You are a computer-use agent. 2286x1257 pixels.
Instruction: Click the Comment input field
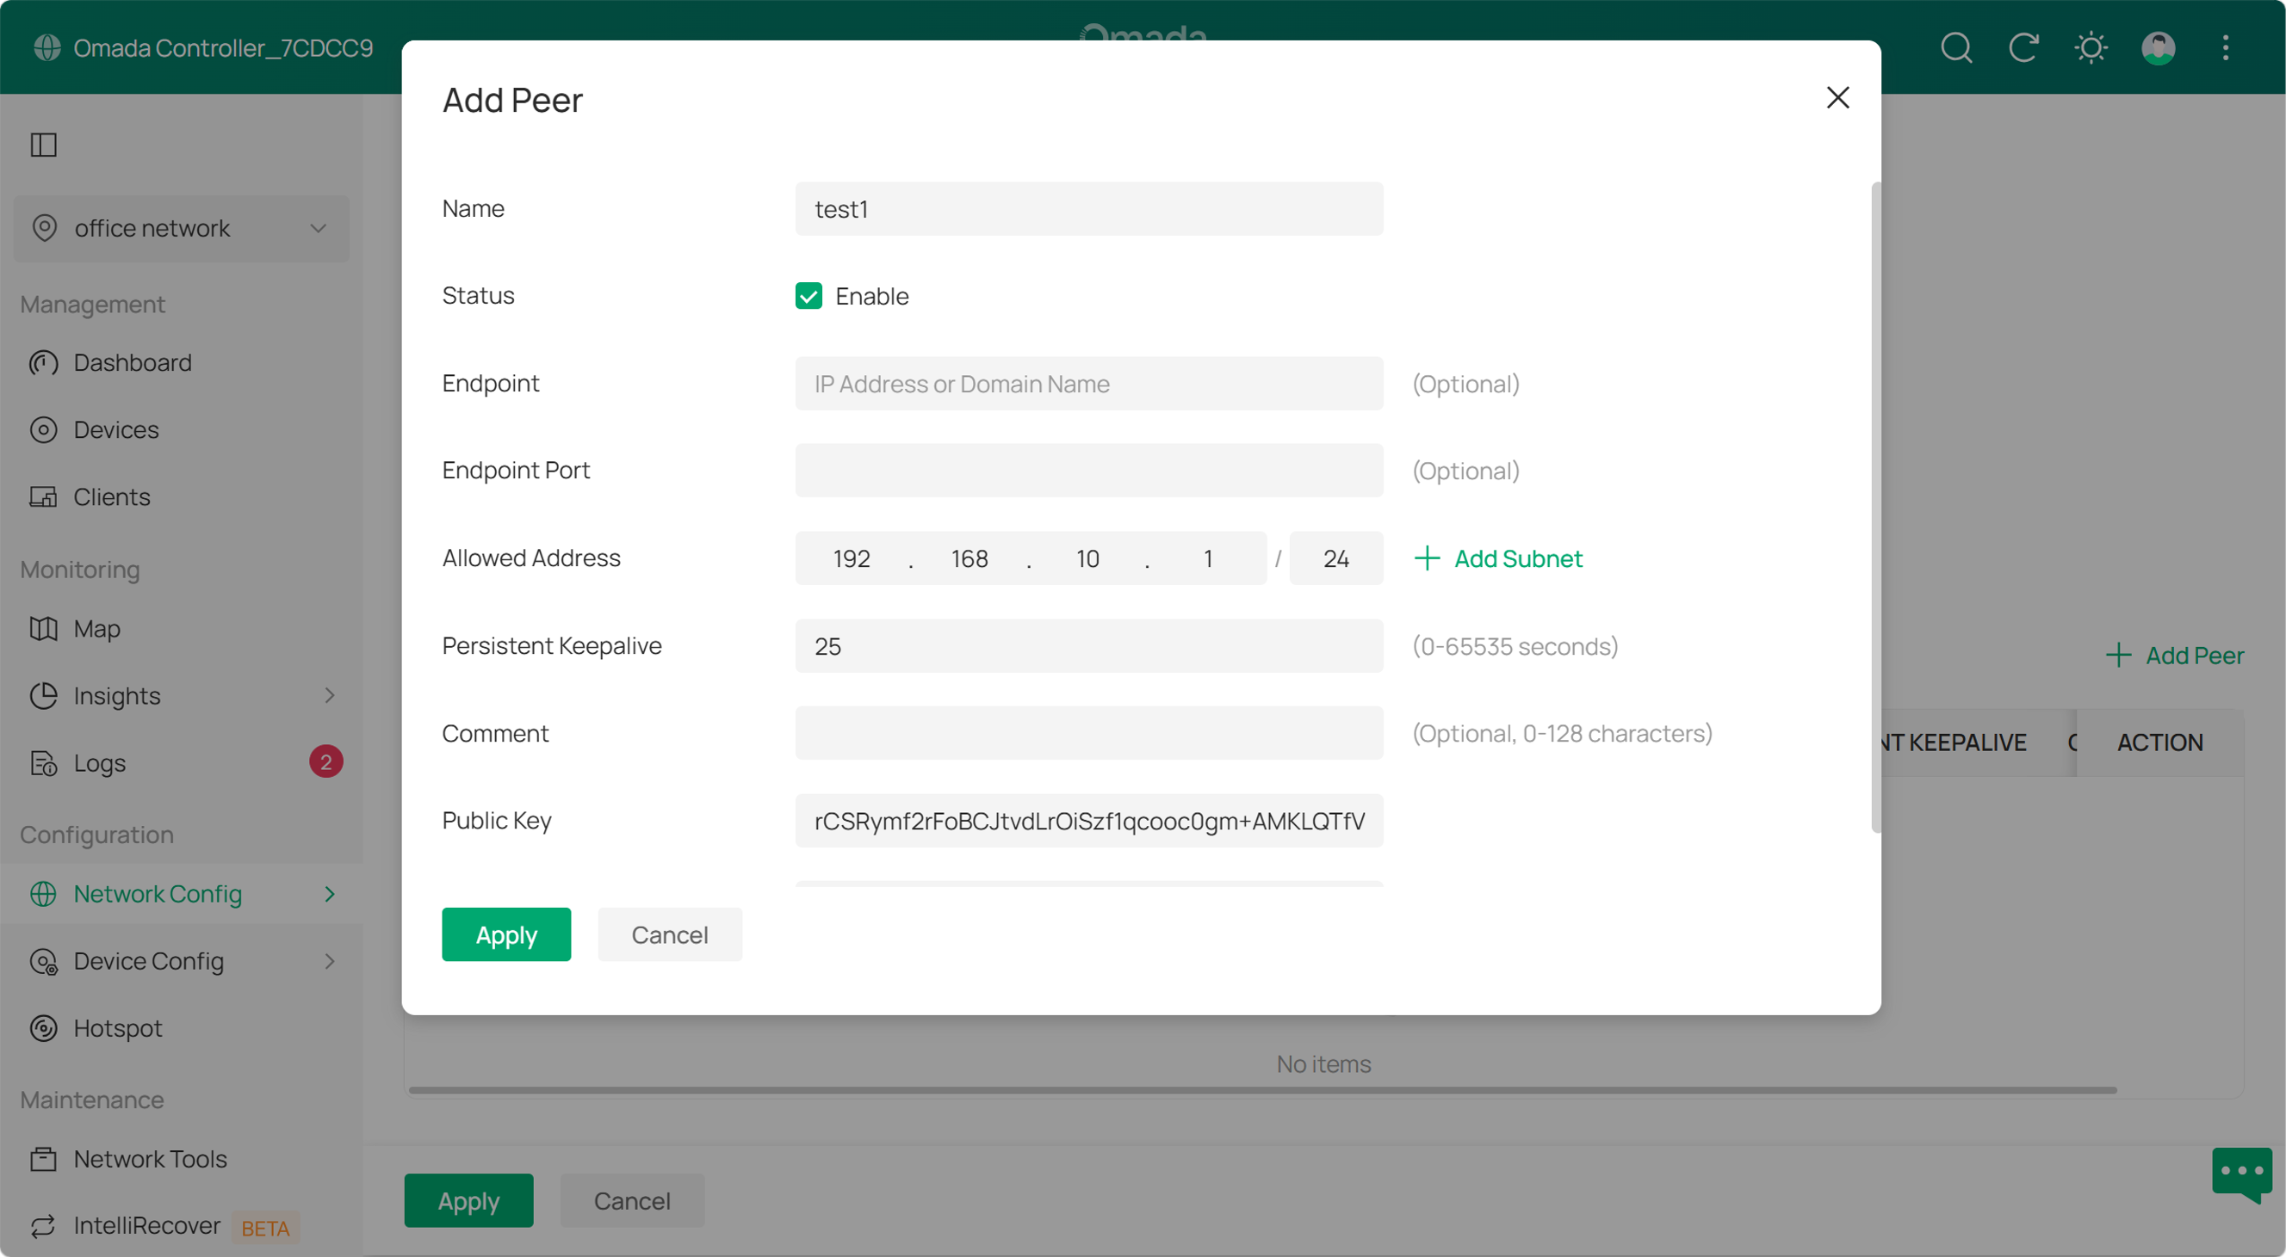(x=1089, y=732)
